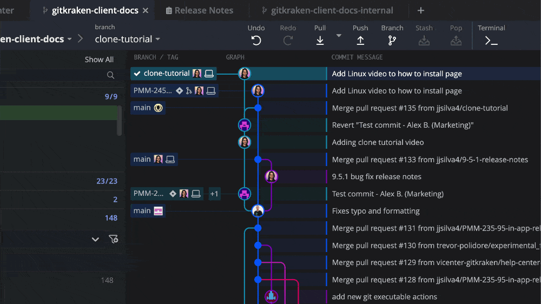This screenshot has width=541, height=304.
Task: Click the main label with laptop icon
Action: (x=154, y=160)
